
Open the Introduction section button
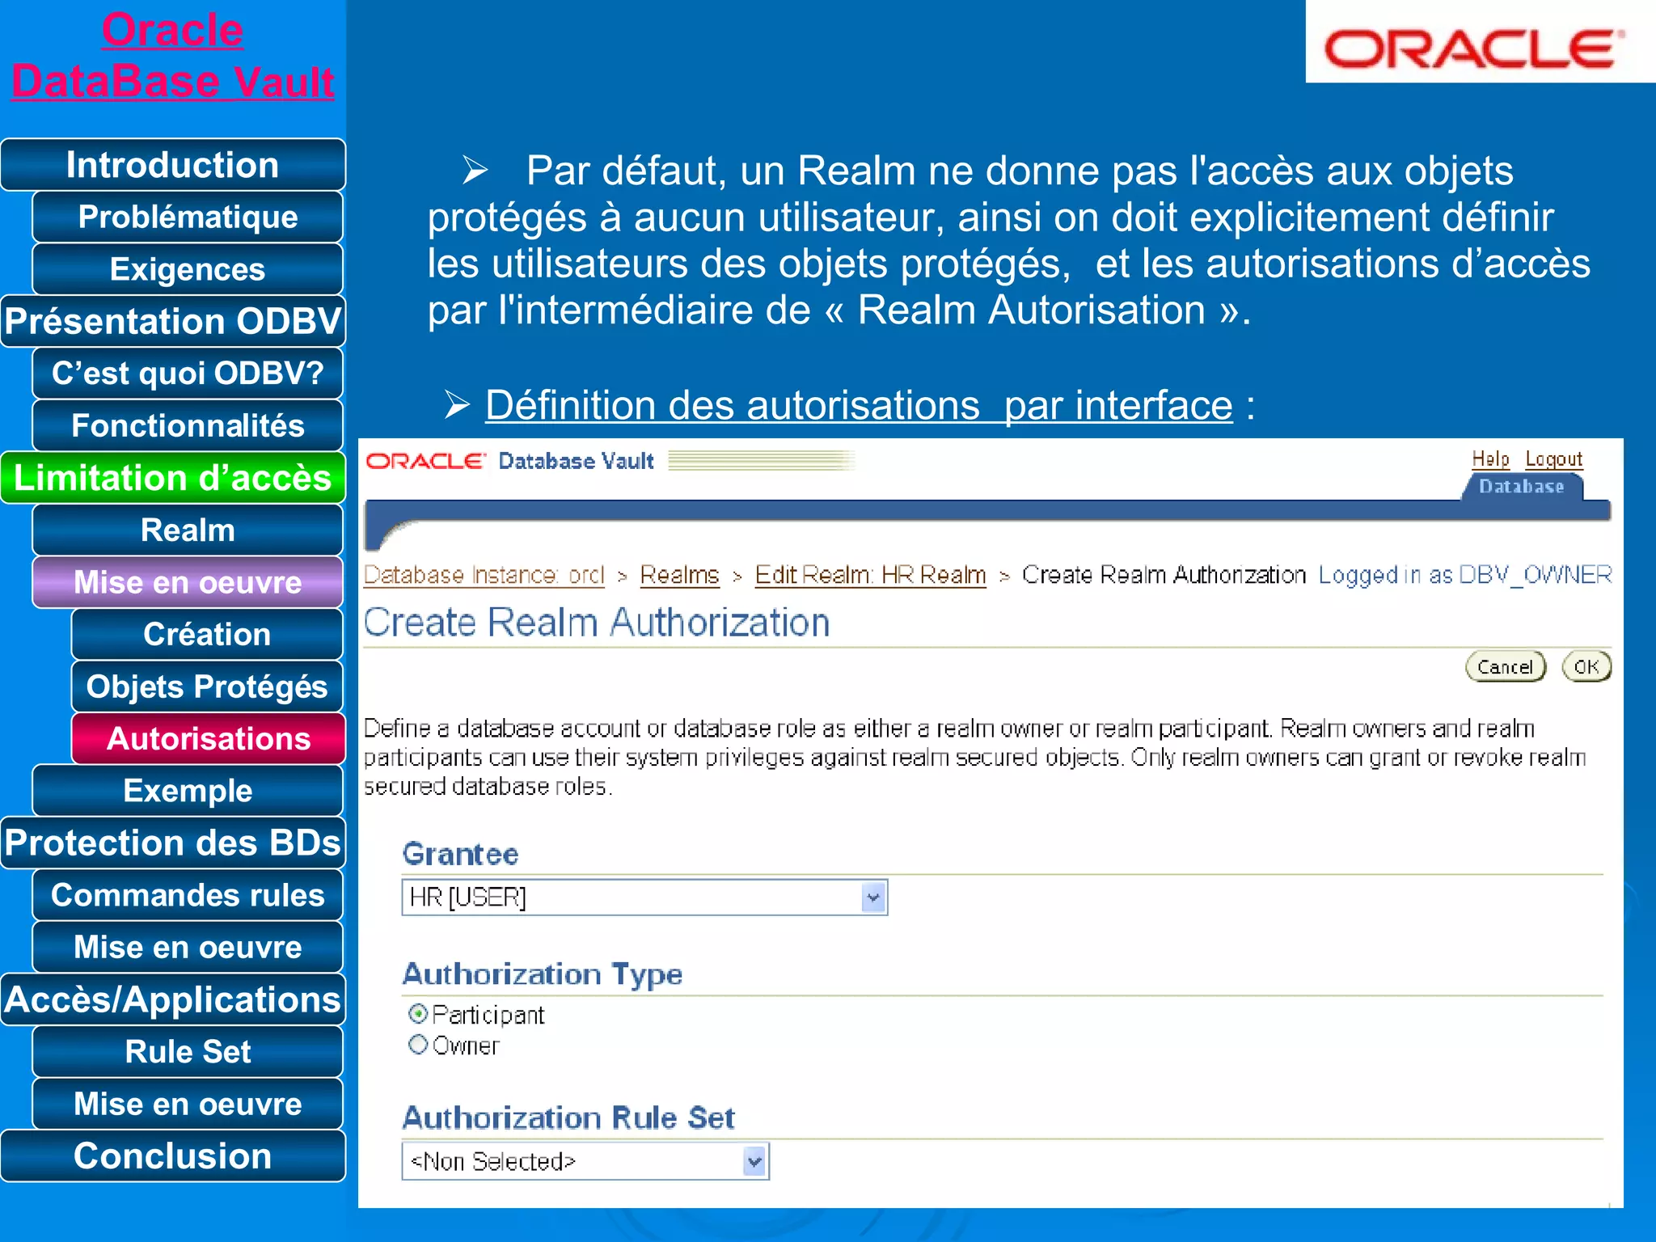tap(173, 165)
